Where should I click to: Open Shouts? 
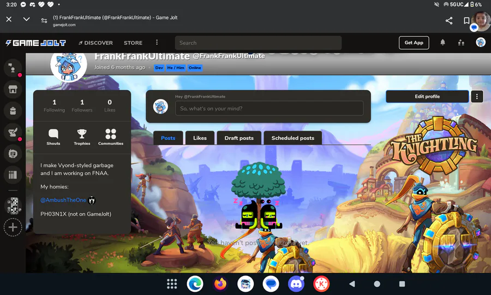[53, 137]
